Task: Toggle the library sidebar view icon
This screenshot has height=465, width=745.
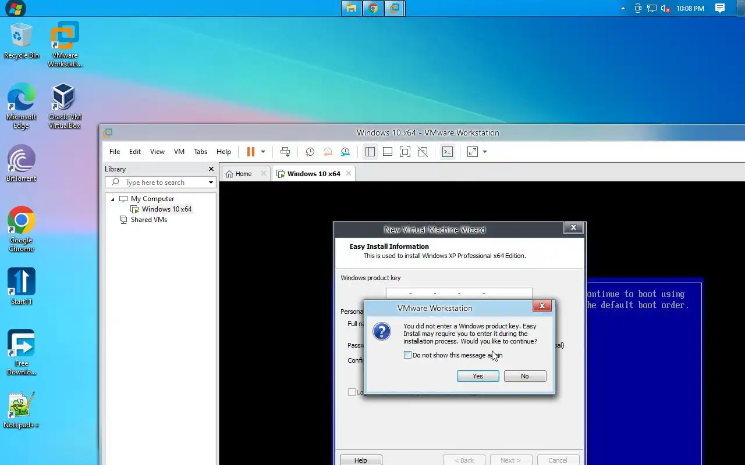Action: [370, 152]
